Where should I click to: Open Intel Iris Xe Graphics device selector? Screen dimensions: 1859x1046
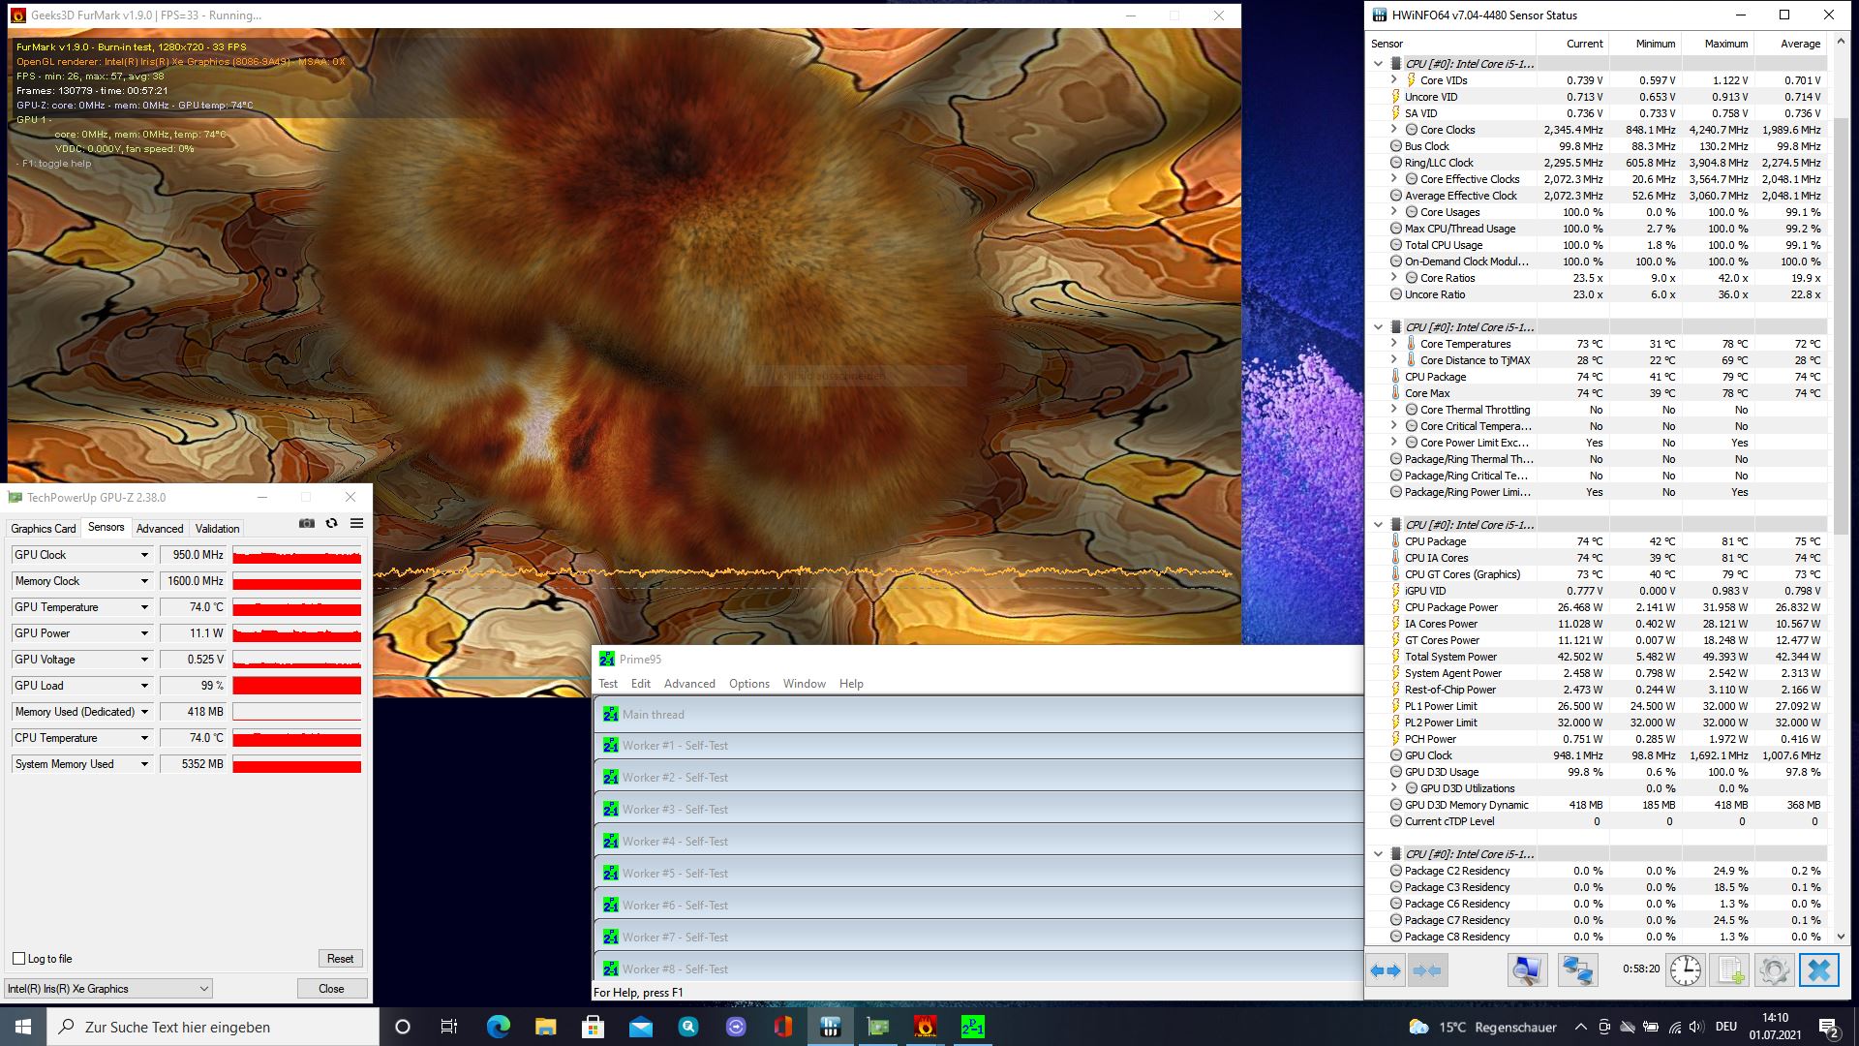tap(108, 989)
